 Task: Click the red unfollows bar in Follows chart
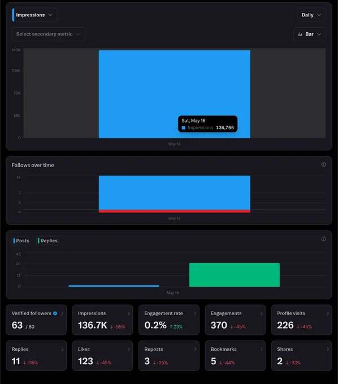click(175, 211)
